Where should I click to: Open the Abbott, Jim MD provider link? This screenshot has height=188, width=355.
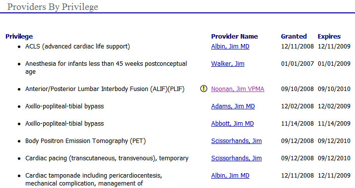(233, 124)
